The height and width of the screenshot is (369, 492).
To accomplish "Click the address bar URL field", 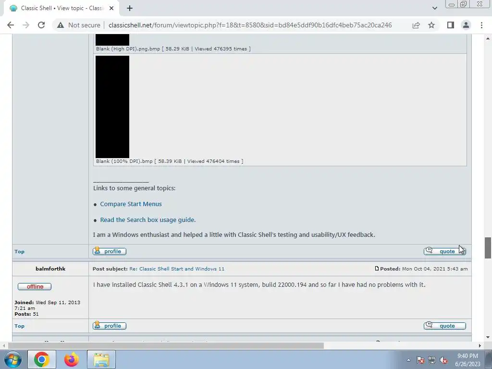I will (x=250, y=25).
